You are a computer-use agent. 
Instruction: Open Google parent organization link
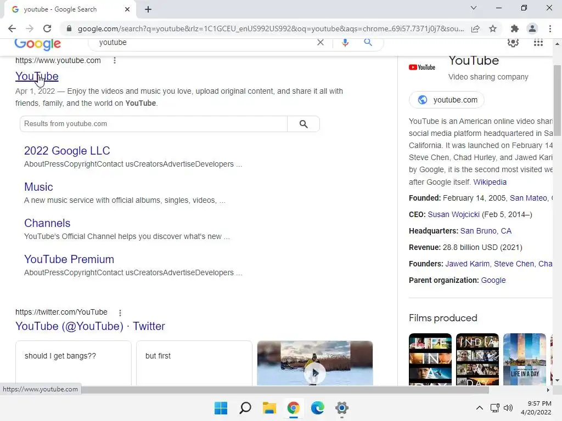[x=493, y=280]
